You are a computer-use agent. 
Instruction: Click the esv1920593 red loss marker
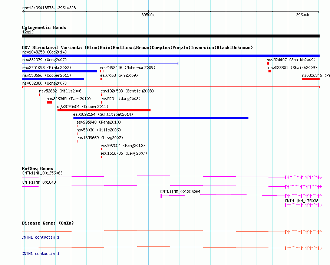coord(102,95)
